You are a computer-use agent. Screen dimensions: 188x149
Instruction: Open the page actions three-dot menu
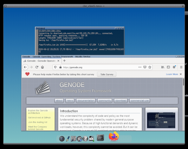coord(140,67)
